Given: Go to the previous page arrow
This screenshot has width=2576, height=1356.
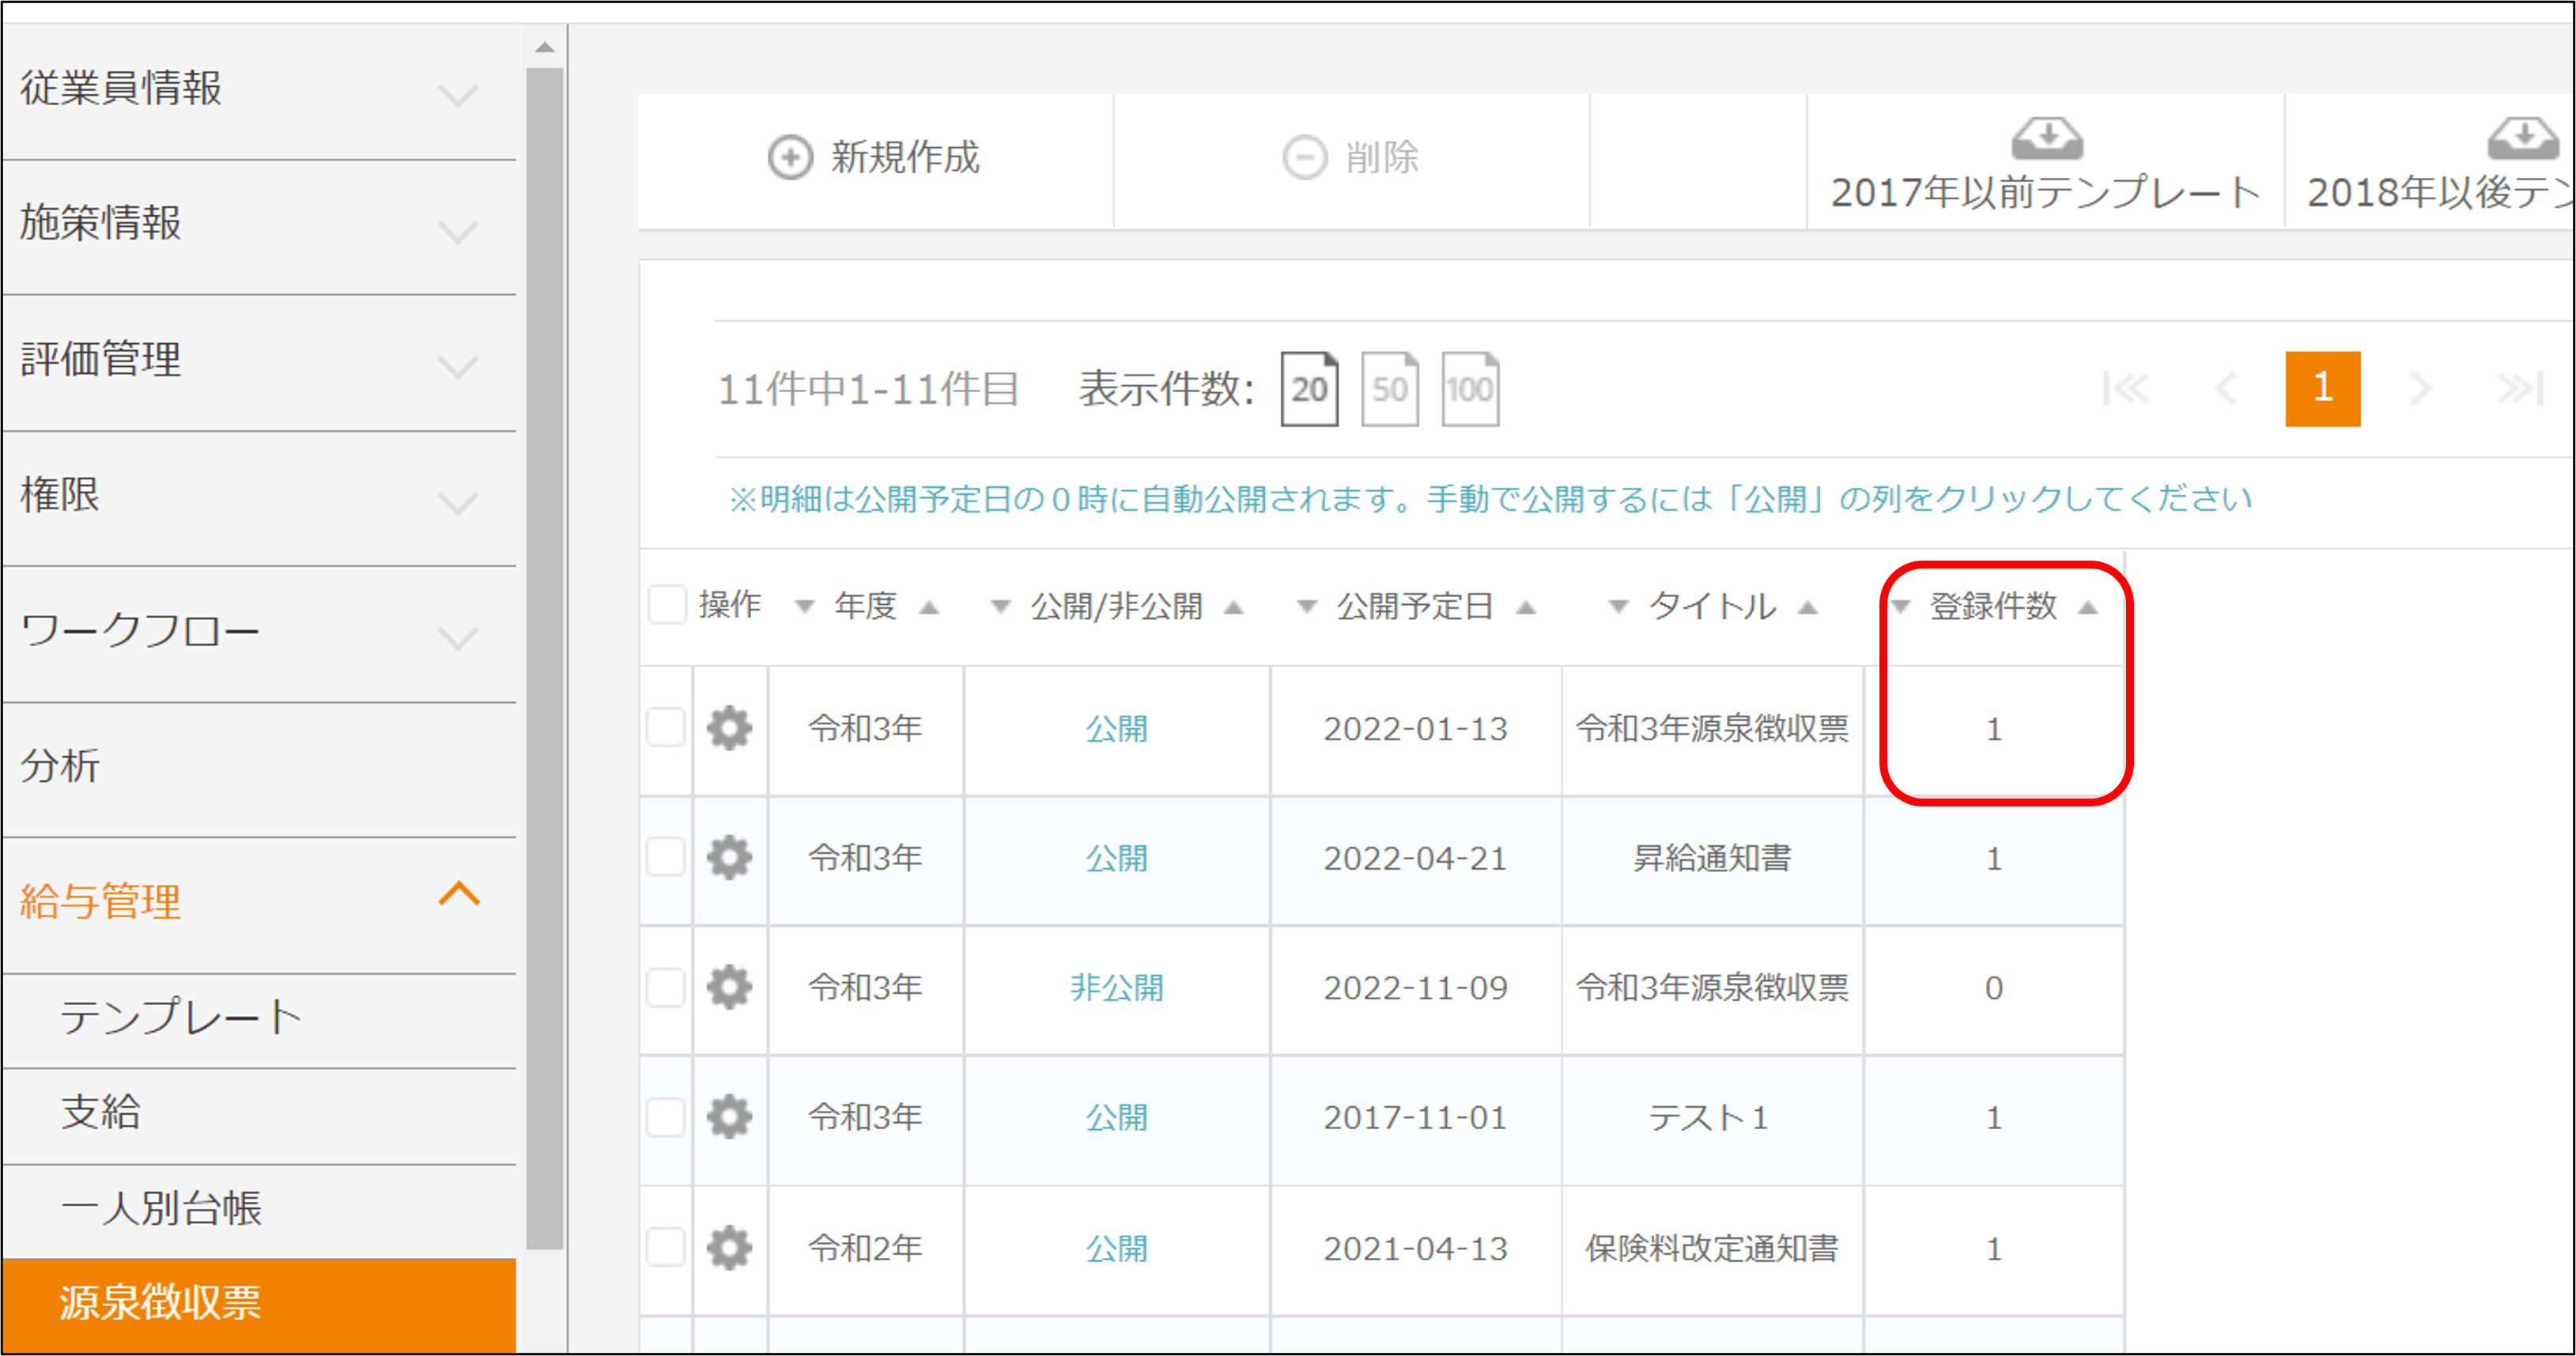Looking at the screenshot, I should pos(2226,389).
